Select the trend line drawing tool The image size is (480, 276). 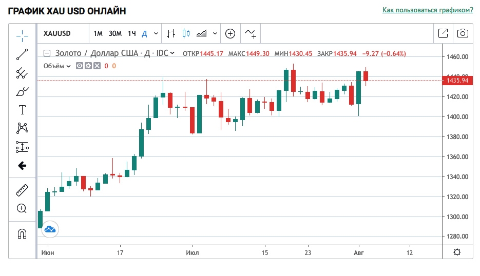(x=22, y=54)
